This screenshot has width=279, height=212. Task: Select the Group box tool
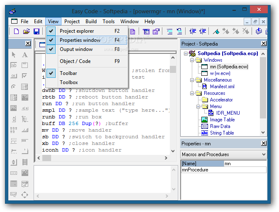(25, 65)
